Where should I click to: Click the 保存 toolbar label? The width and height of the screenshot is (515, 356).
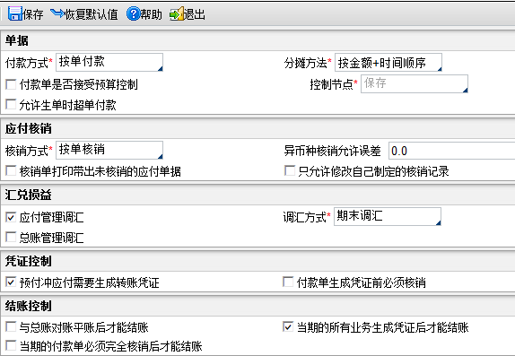(33, 14)
